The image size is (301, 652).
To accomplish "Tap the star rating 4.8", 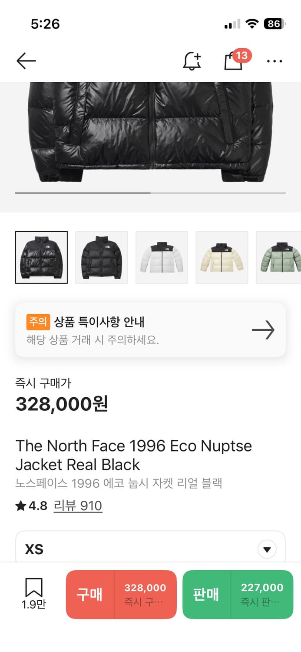I will point(31,506).
